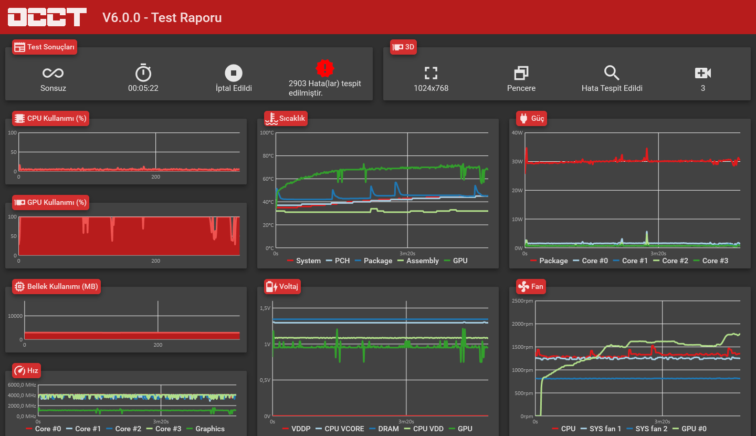756x436 pixels.
Task: Toggle GPU #0 series in Fan legend
Action: (x=687, y=429)
